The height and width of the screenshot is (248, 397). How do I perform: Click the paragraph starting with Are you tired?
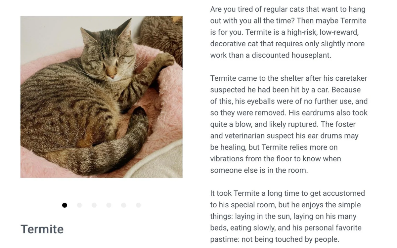(x=288, y=32)
